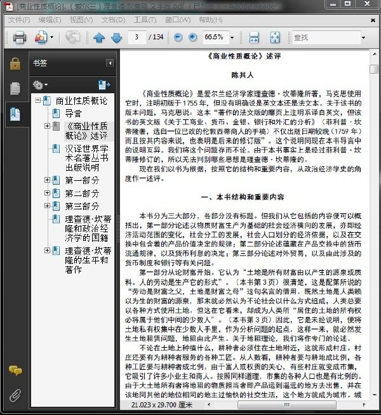Click the security lock panel icon
381x415 pixels.
[x=15, y=64]
